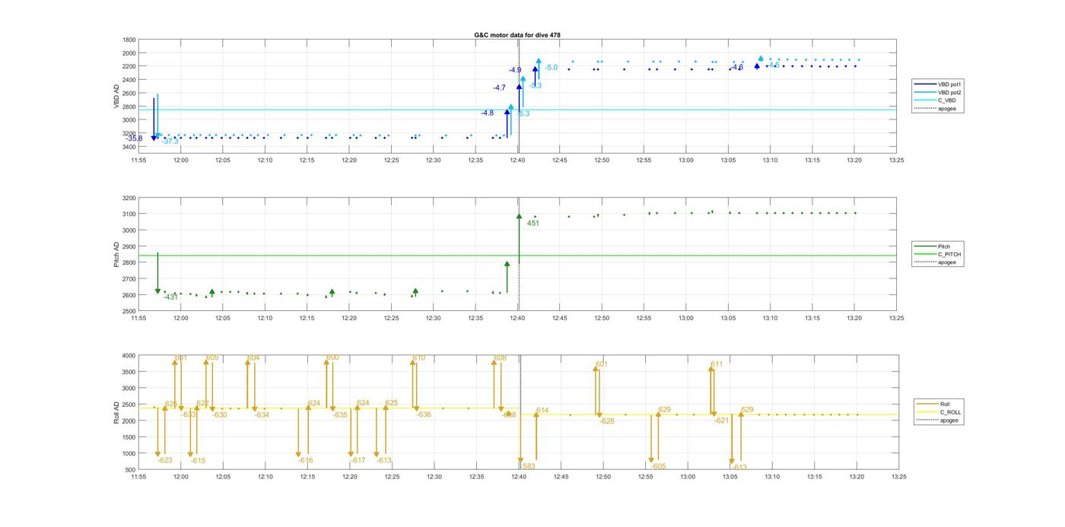Click the '-605' roll annotation

(x=659, y=467)
